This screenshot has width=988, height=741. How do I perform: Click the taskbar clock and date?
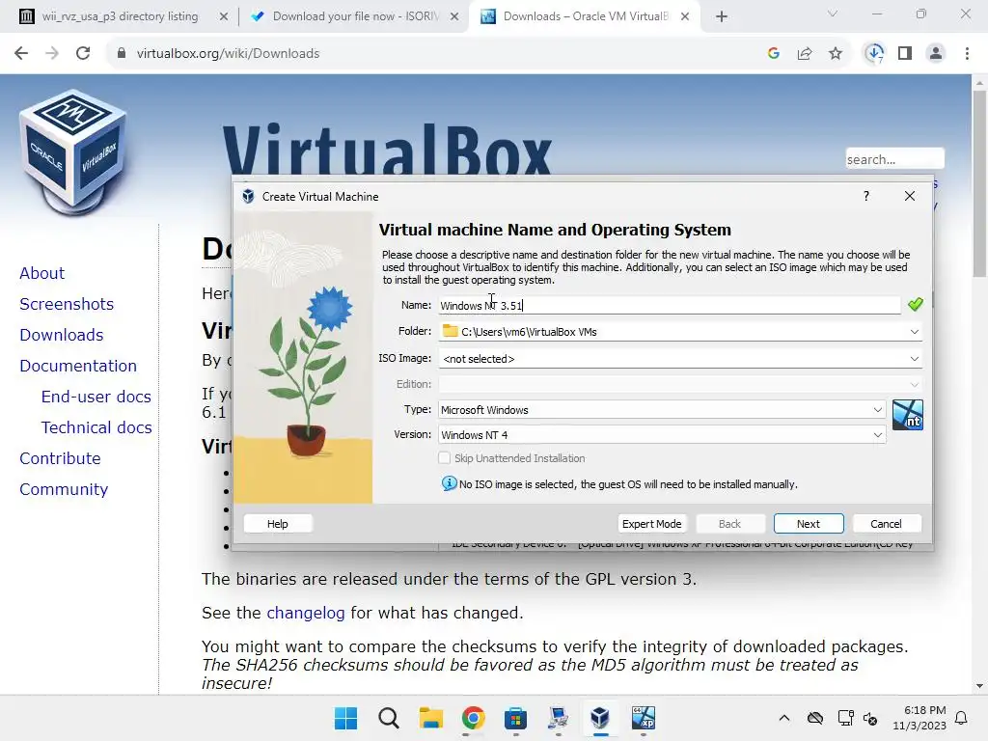click(919, 718)
